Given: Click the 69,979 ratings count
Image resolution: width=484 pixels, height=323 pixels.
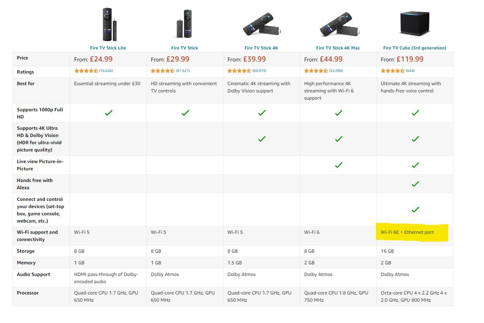Looking at the screenshot, I should [259, 71].
